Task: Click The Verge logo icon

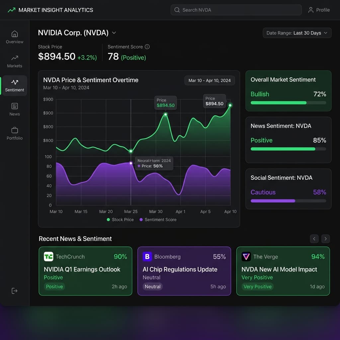Action: [246, 257]
